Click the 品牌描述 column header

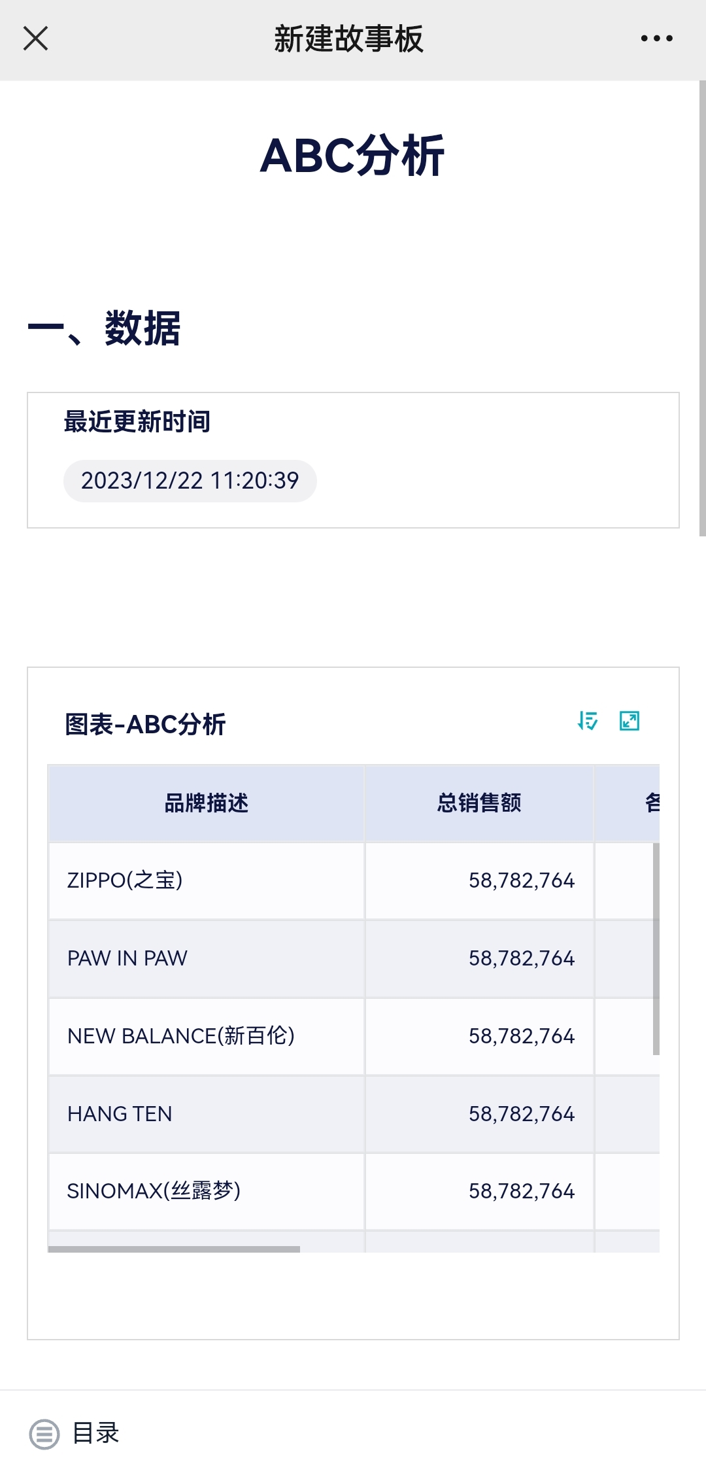click(206, 803)
